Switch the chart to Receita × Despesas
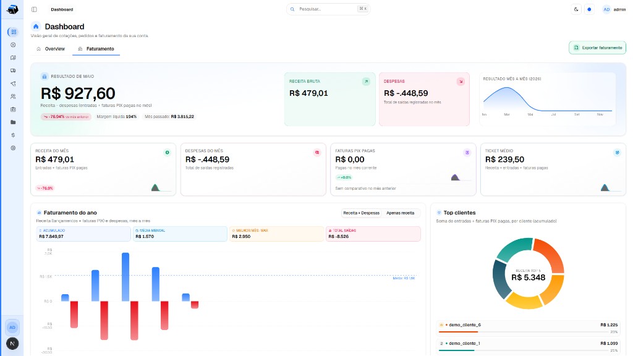 pyautogui.click(x=361, y=213)
